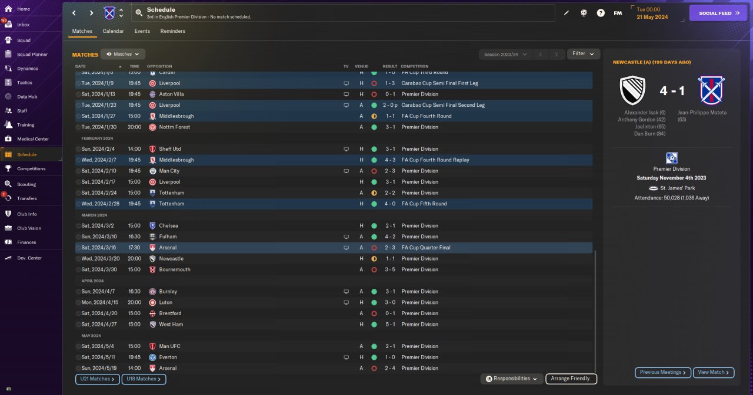Open U21 Matches
Screen dimensions: 753x395
(98, 379)
